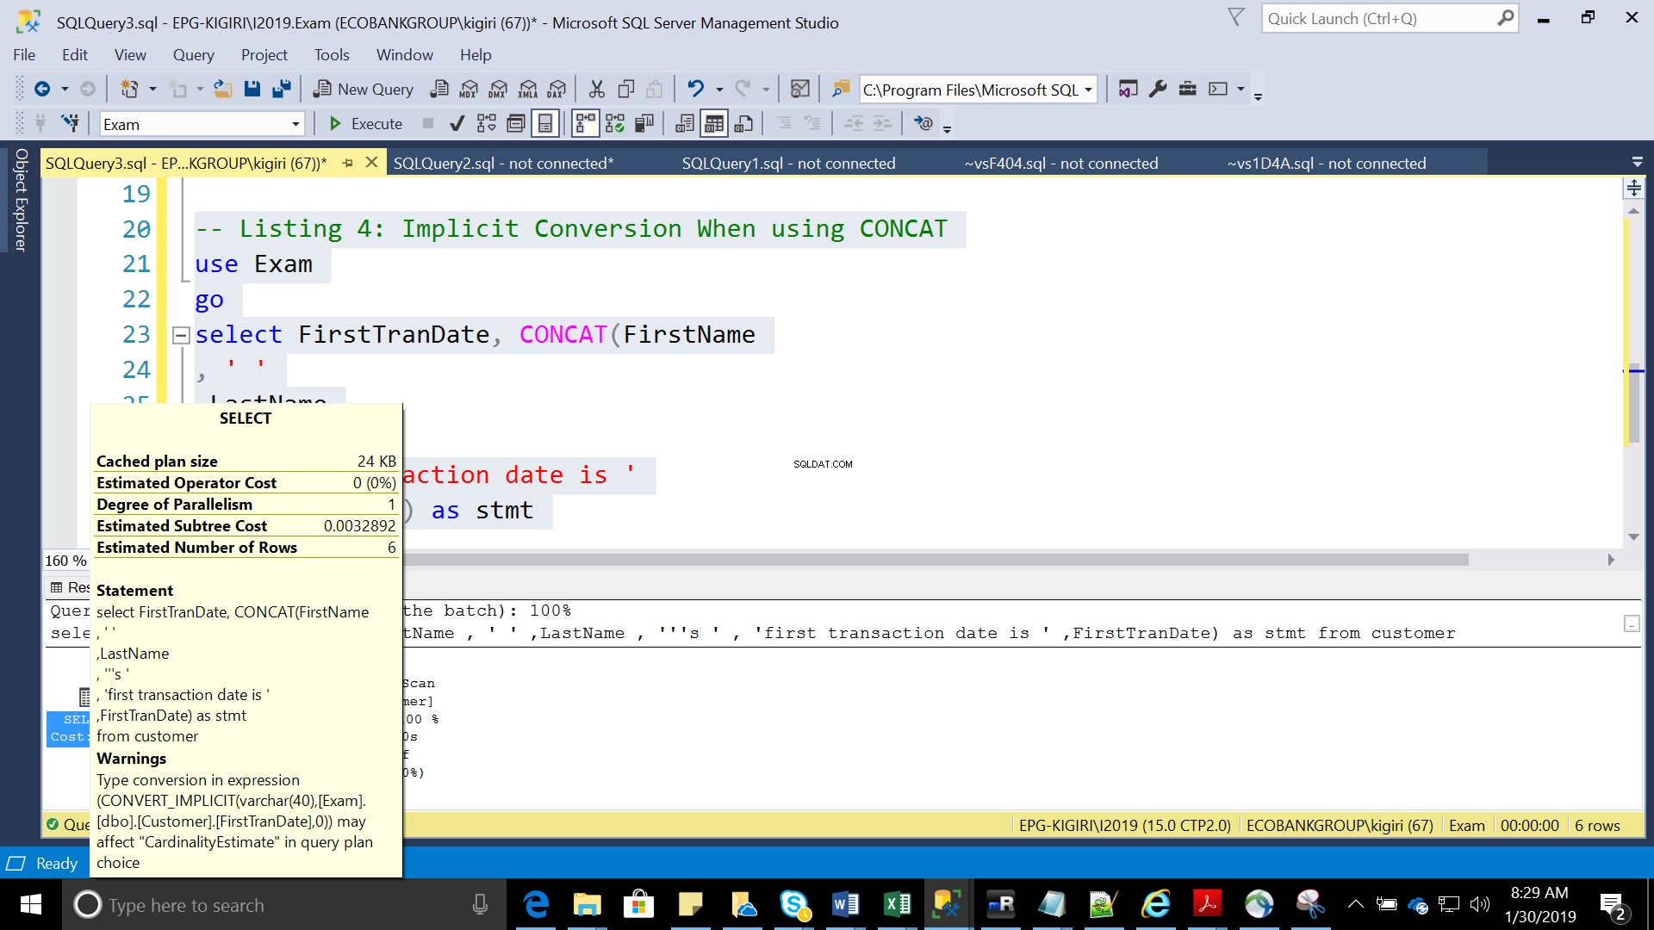The image size is (1654, 930).
Task: Switch output to Results to Text
Action: pyautogui.click(x=685, y=123)
